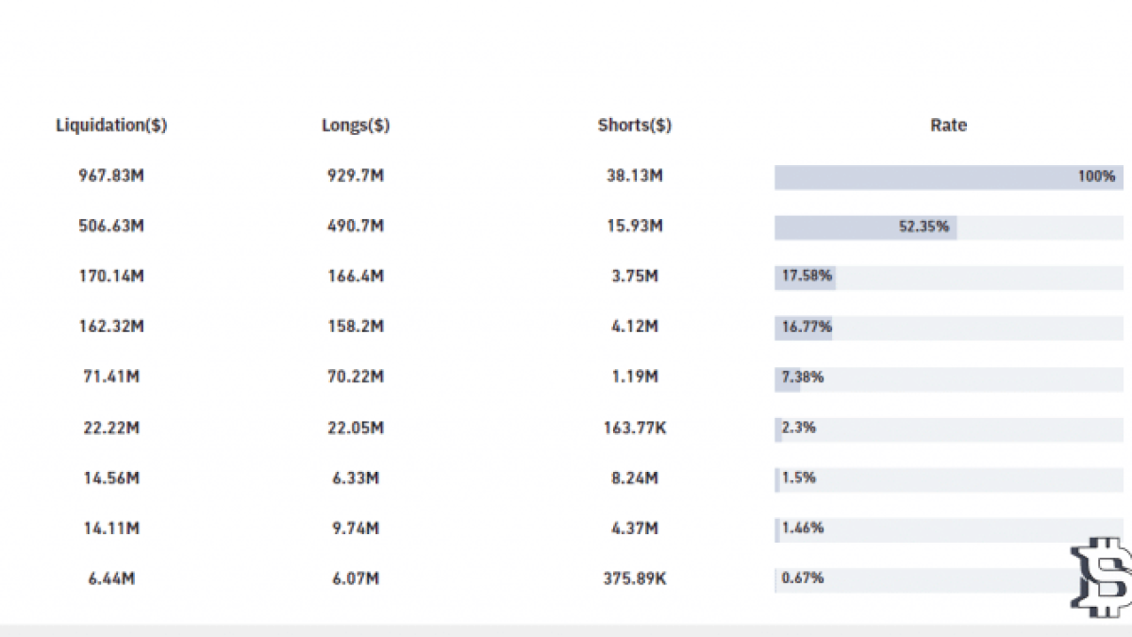Click the 967.83M liquidation value

tap(111, 176)
